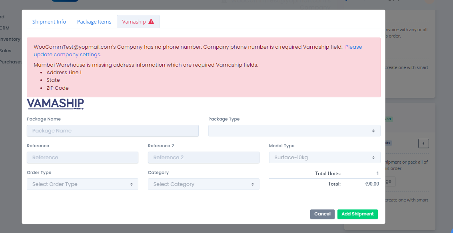Open Purchases in the background sidebar
Screen dimensions: 453x233
point(11,62)
